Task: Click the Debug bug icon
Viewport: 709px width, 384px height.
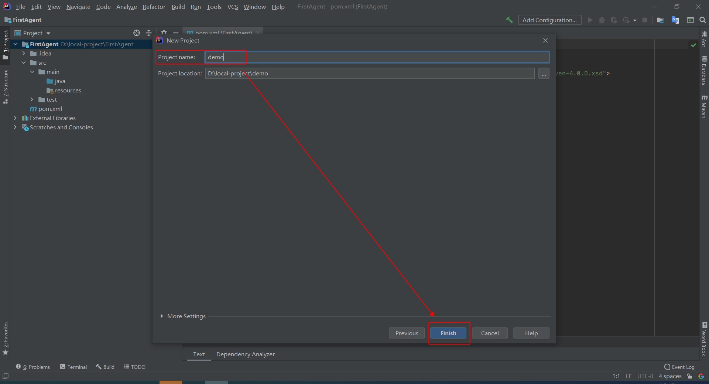Action: coord(602,20)
